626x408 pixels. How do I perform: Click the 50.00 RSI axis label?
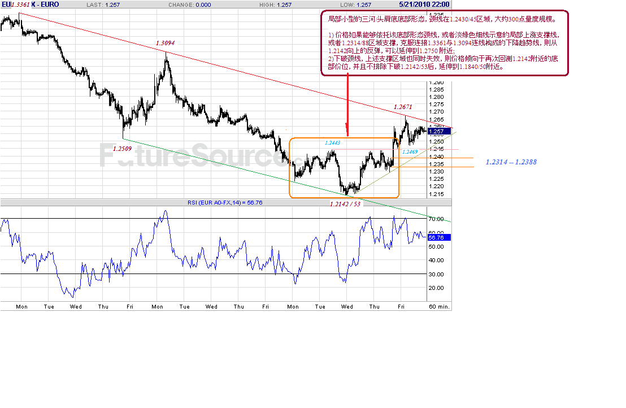tap(436, 247)
